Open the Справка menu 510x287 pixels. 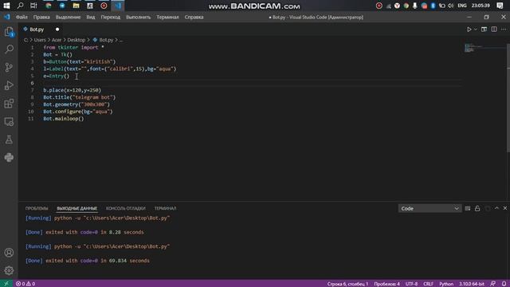coord(194,17)
